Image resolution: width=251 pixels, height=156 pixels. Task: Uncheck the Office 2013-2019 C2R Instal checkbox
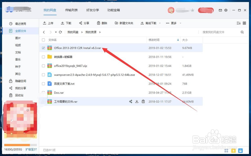[43, 48]
